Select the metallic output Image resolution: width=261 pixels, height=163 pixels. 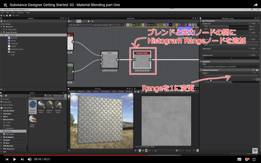[x=14, y=46]
